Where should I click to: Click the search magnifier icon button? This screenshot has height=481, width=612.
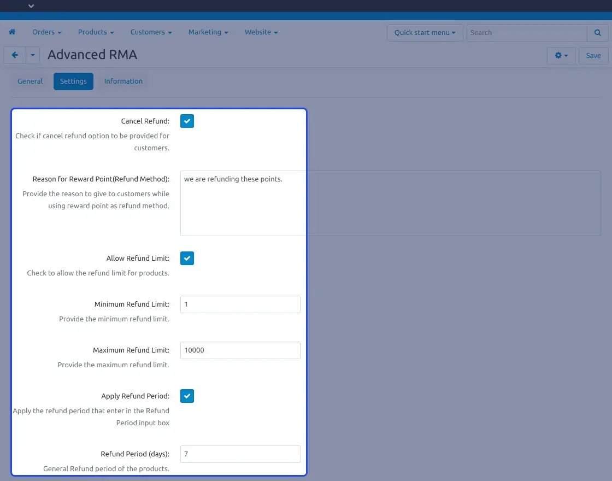point(597,33)
